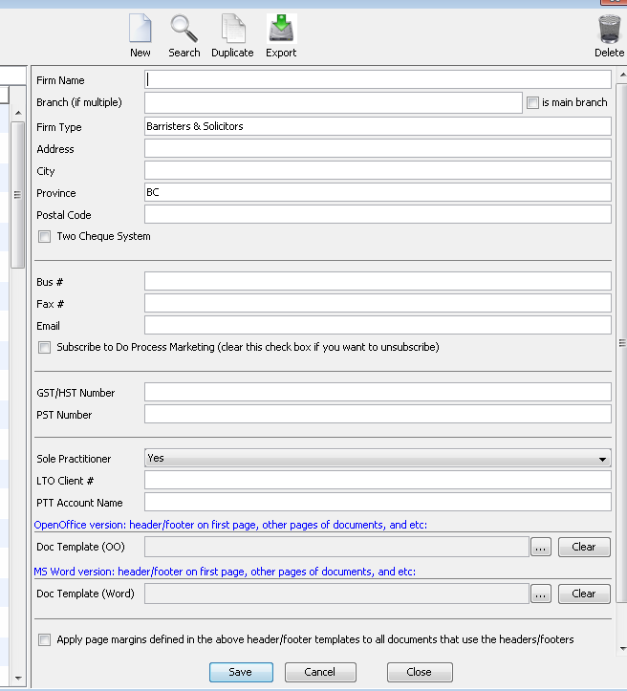Click the Fax # input field

378,303
